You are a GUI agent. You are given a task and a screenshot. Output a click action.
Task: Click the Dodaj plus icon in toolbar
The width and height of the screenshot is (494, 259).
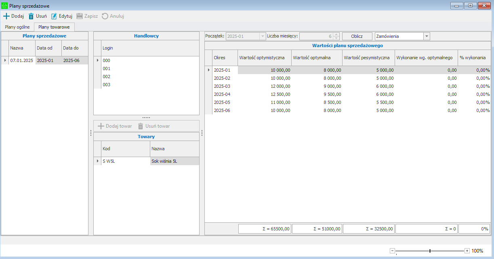tap(6, 17)
